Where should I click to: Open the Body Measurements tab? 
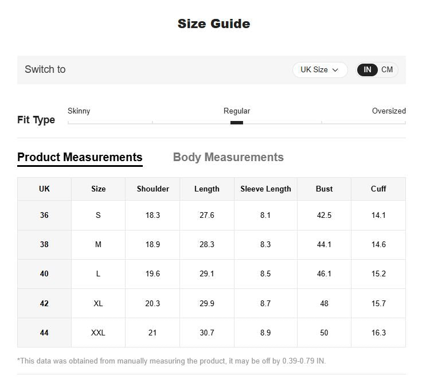[228, 157]
